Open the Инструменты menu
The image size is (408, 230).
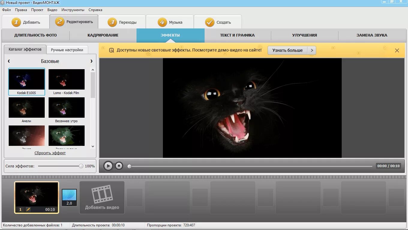click(73, 10)
